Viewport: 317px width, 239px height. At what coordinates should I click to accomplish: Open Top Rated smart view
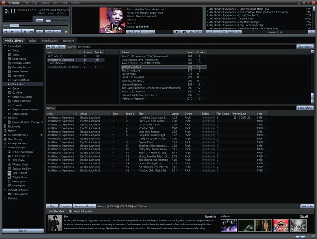click(x=18, y=76)
